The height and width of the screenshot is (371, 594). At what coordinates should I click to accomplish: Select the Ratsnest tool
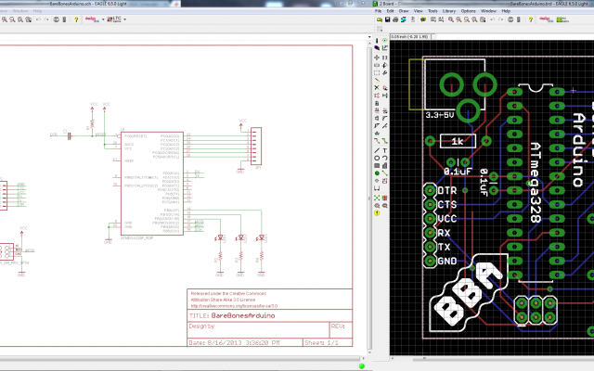(x=377, y=198)
